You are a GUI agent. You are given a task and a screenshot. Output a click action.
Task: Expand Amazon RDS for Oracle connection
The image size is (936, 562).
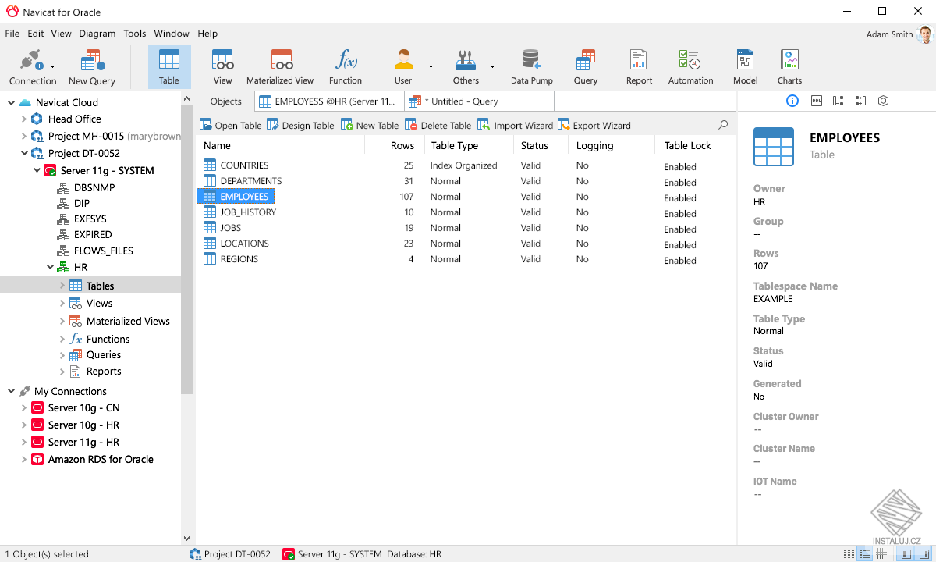(23, 459)
